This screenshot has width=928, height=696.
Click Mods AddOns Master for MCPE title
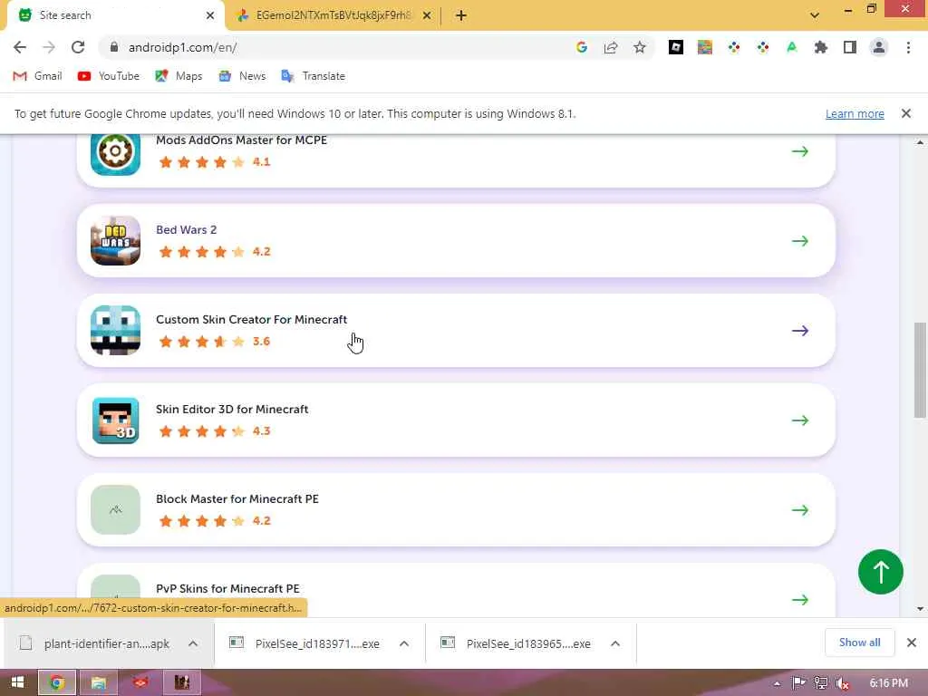241,140
